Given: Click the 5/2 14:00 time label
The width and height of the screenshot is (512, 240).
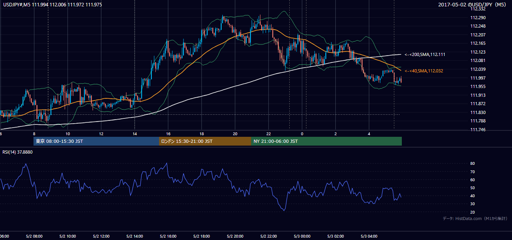Looking at the screenshot, I should (135, 236).
